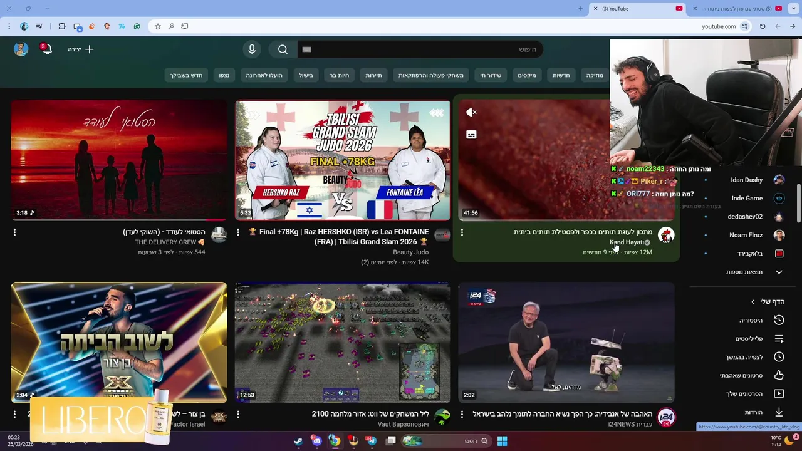Click the Beauty Judo channel name

click(x=411, y=252)
